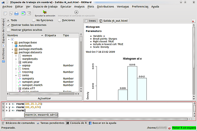Click the forward navigation arrow icon
The image size is (197, 131).
pyautogui.click(x=29, y=13)
